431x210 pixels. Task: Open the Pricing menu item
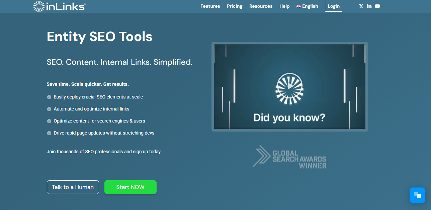[x=235, y=6]
